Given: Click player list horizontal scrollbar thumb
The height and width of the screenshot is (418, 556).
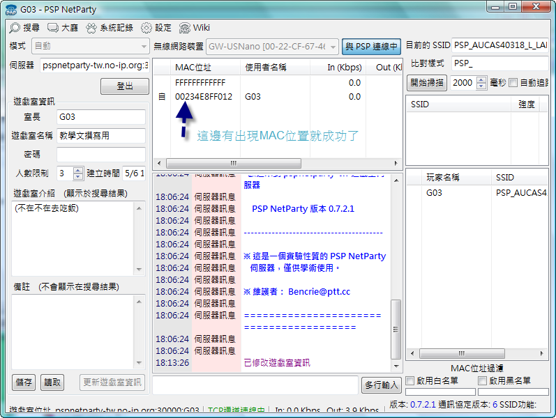Looking at the screenshot, I should pos(462,353).
